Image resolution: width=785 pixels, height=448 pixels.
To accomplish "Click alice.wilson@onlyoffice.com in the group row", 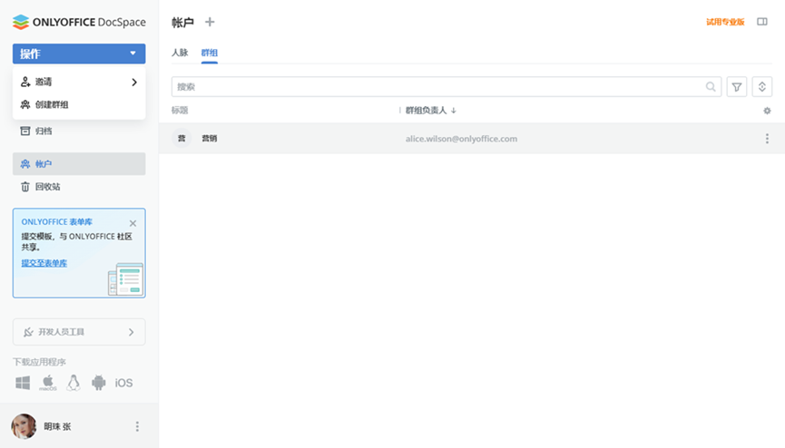I will (461, 139).
